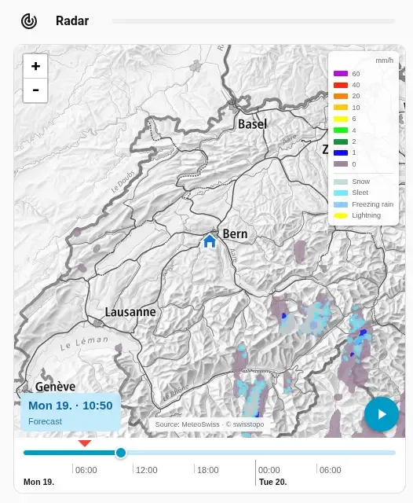Viewport: 413px width, 503px height.
Task: Jump timeline to 18:00 Monday
Action: (x=207, y=470)
